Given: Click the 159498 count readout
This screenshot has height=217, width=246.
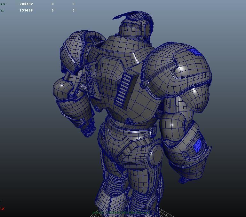Looking at the screenshot, I should coord(26,10).
